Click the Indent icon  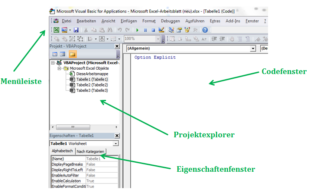pos(214,39)
